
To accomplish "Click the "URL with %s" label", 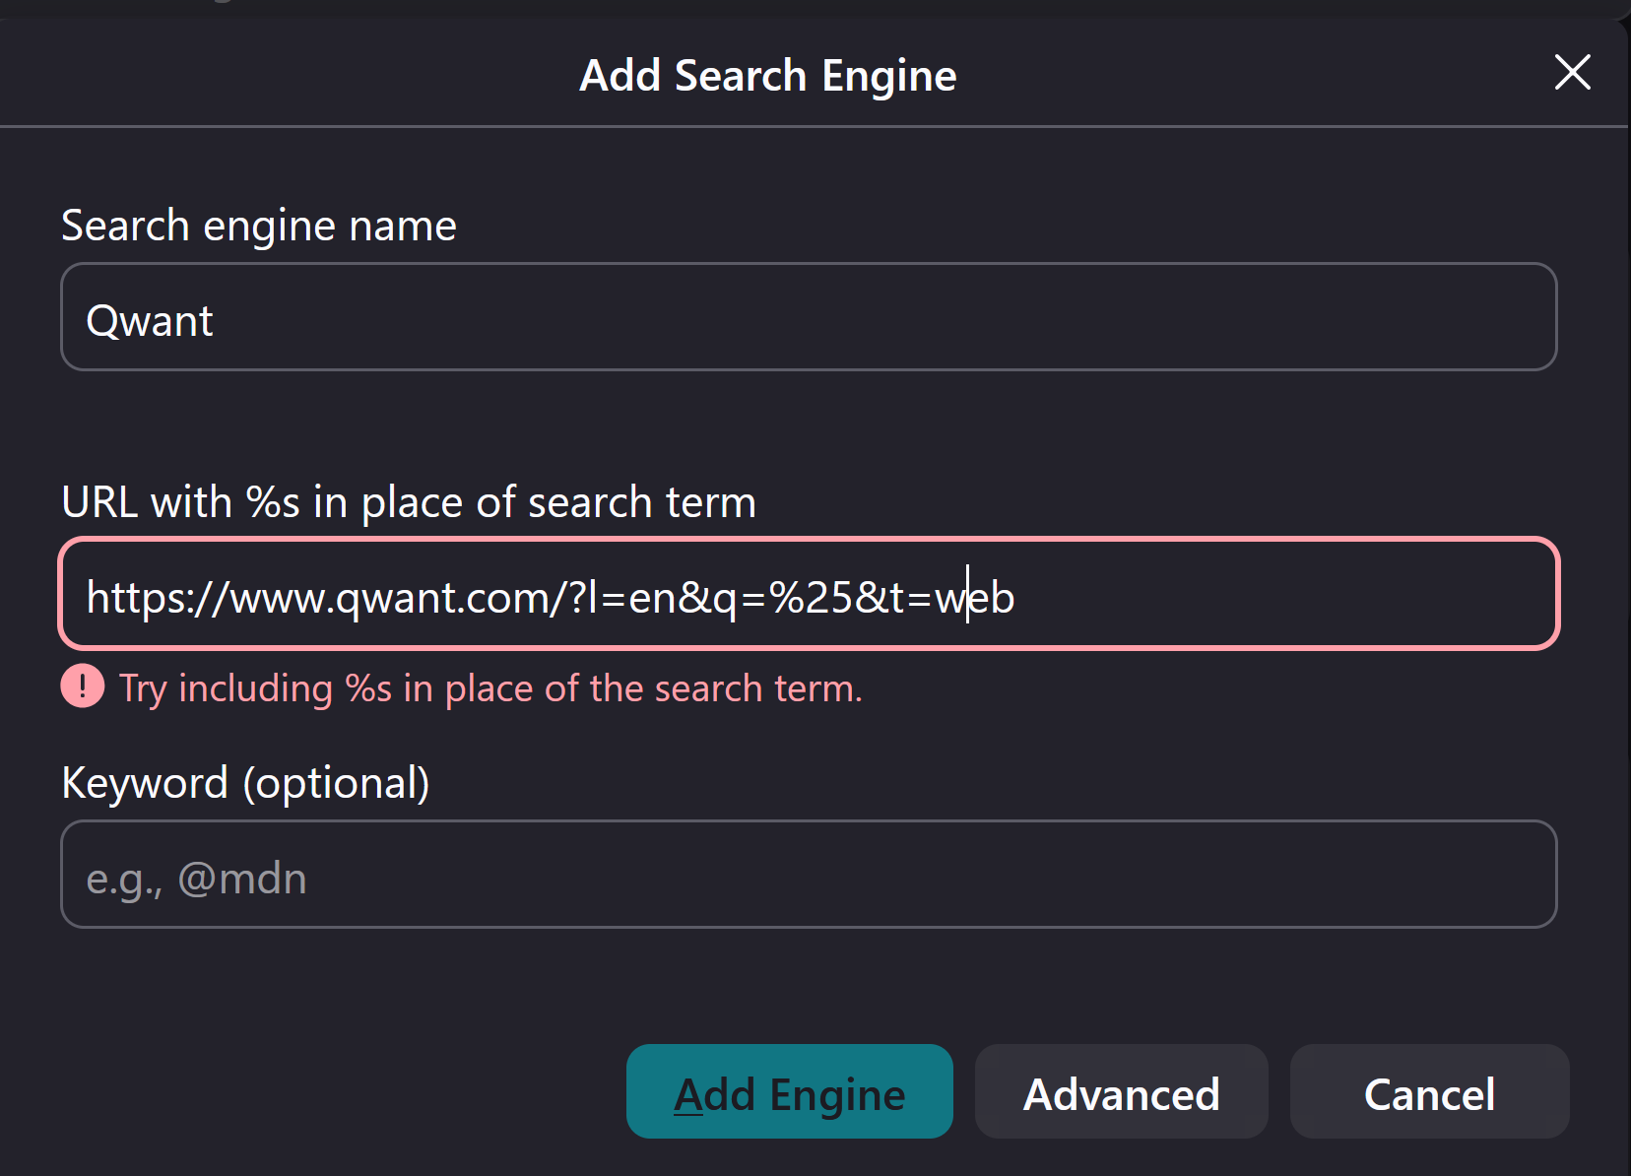I will 409,503.
